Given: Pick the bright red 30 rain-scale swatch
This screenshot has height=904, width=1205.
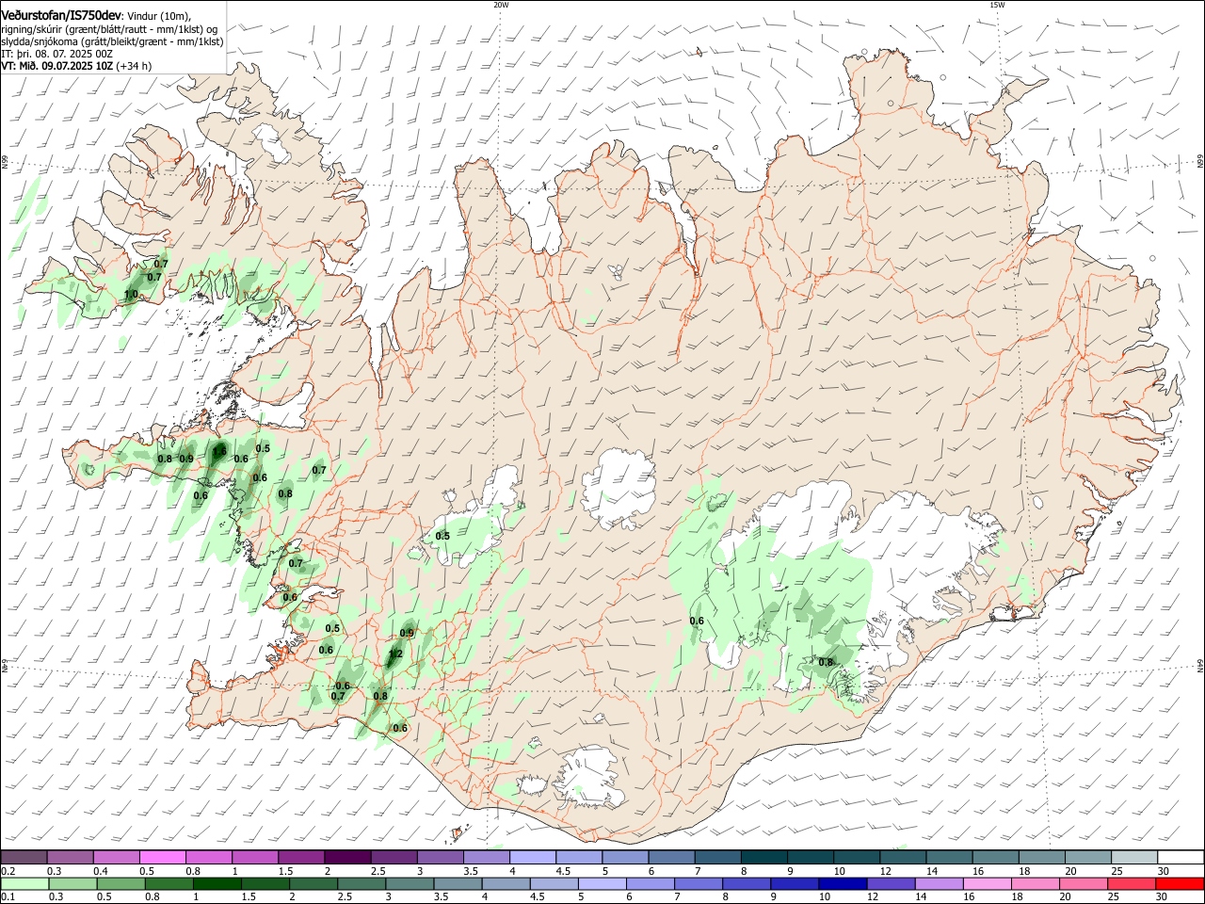Looking at the screenshot, I should [x=1180, y=884].
